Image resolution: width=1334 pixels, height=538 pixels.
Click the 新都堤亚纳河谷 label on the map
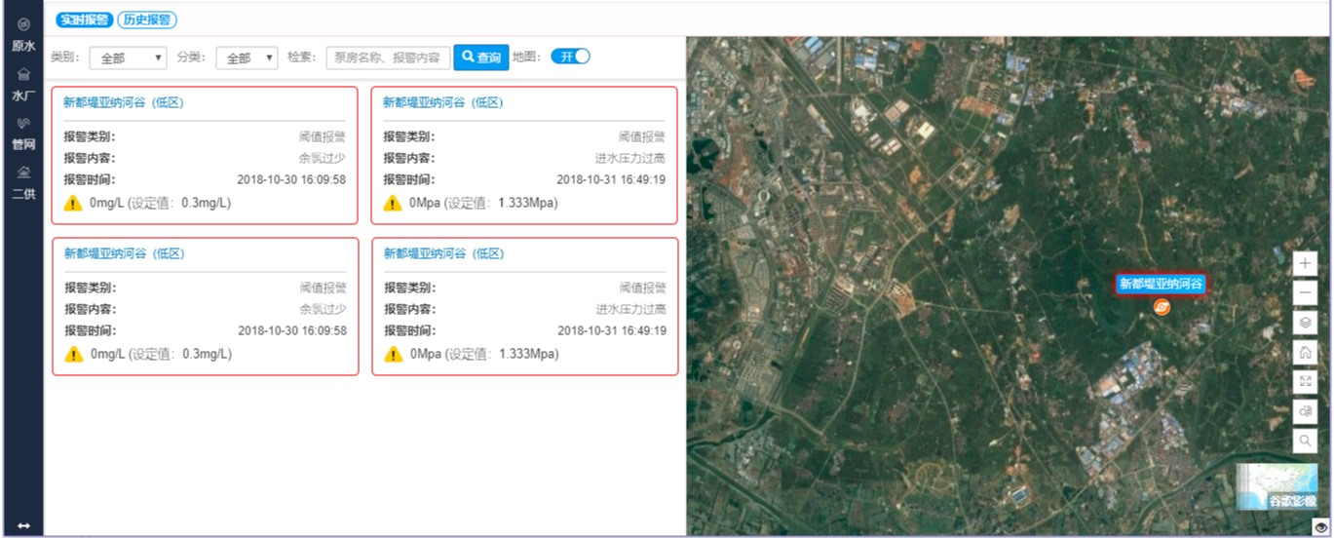point(1161,285)
